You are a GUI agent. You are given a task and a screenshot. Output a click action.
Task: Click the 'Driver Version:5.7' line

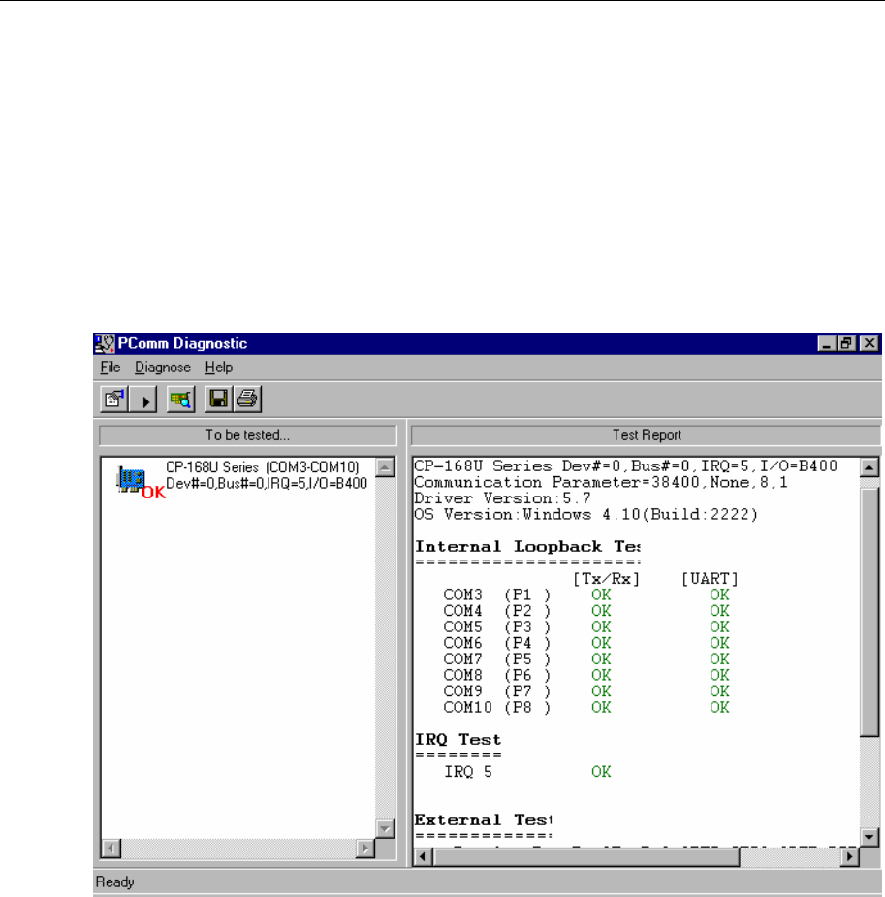click(502, 498)
